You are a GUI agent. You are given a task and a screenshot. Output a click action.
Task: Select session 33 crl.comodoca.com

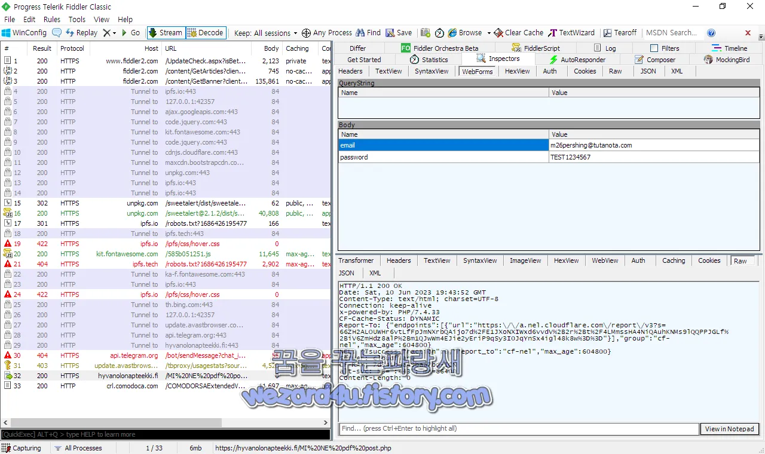click(x=166, y=386)
